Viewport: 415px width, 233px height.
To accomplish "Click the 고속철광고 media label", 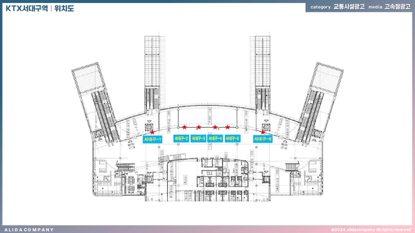I will [x=397, y=7].
